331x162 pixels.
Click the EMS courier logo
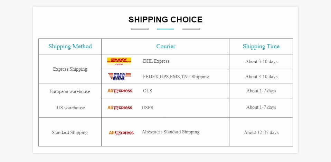tap(119, 76)
